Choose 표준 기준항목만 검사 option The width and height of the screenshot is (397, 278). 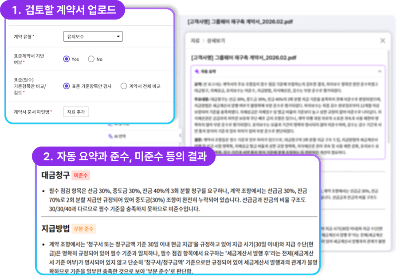(x=67, y=86)
